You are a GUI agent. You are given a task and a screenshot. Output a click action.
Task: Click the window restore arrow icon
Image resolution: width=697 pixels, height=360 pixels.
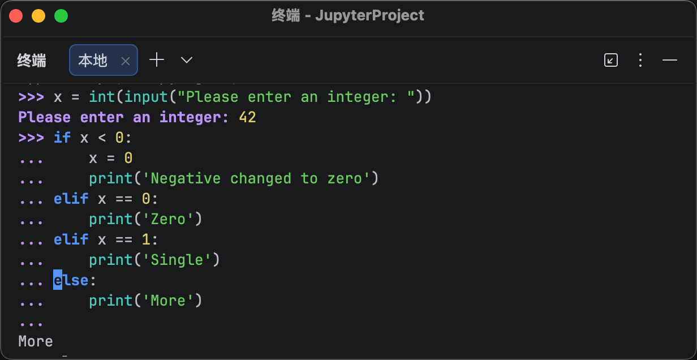611,60
